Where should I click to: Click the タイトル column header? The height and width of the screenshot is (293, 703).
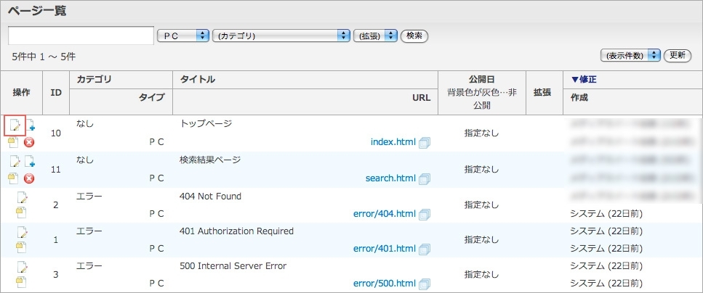[x=197, y=80]
